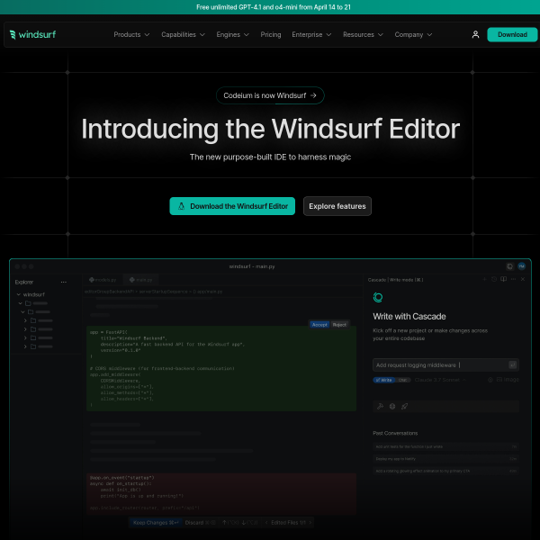Click Download the Windsurf Editor button
This screenshot has width=540, height=540.
pos(232,206)
